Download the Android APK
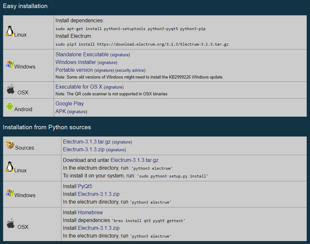Viewport: 310px width, 244px height. tap(61, 111)
